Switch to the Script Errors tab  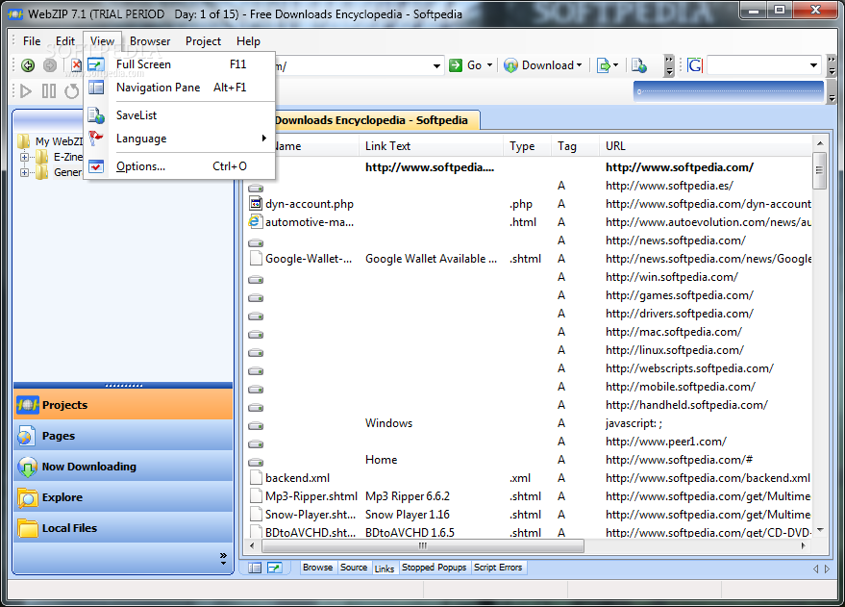click(x=498, y=568)
